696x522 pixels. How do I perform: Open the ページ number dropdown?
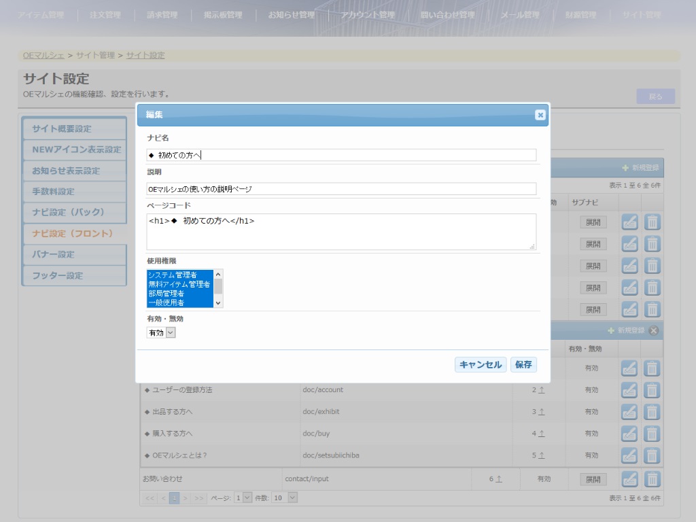coord(243,498)
